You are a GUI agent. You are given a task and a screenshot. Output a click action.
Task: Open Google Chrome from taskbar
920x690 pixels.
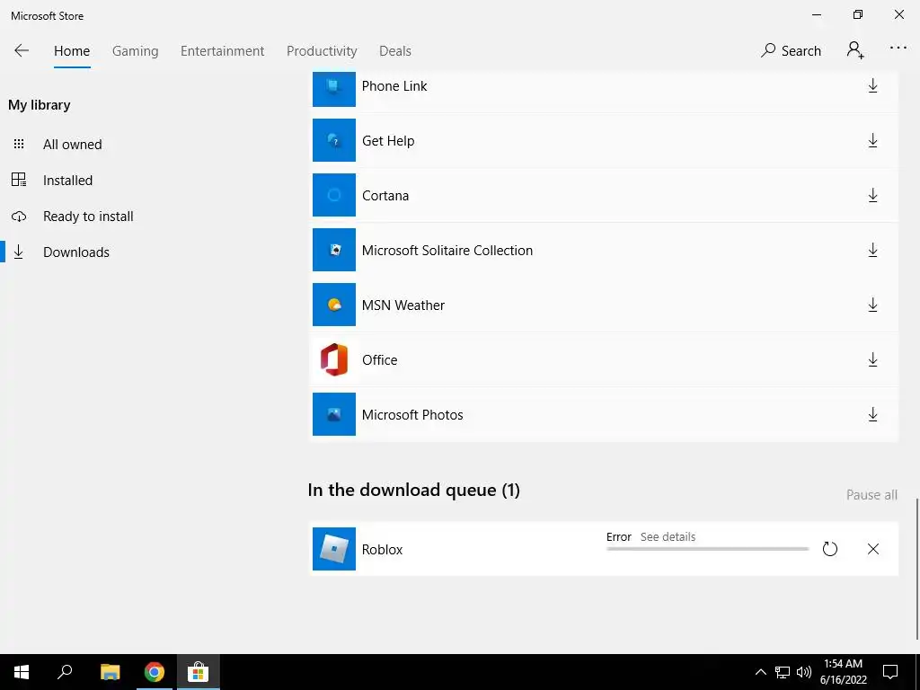coord(154,672)
